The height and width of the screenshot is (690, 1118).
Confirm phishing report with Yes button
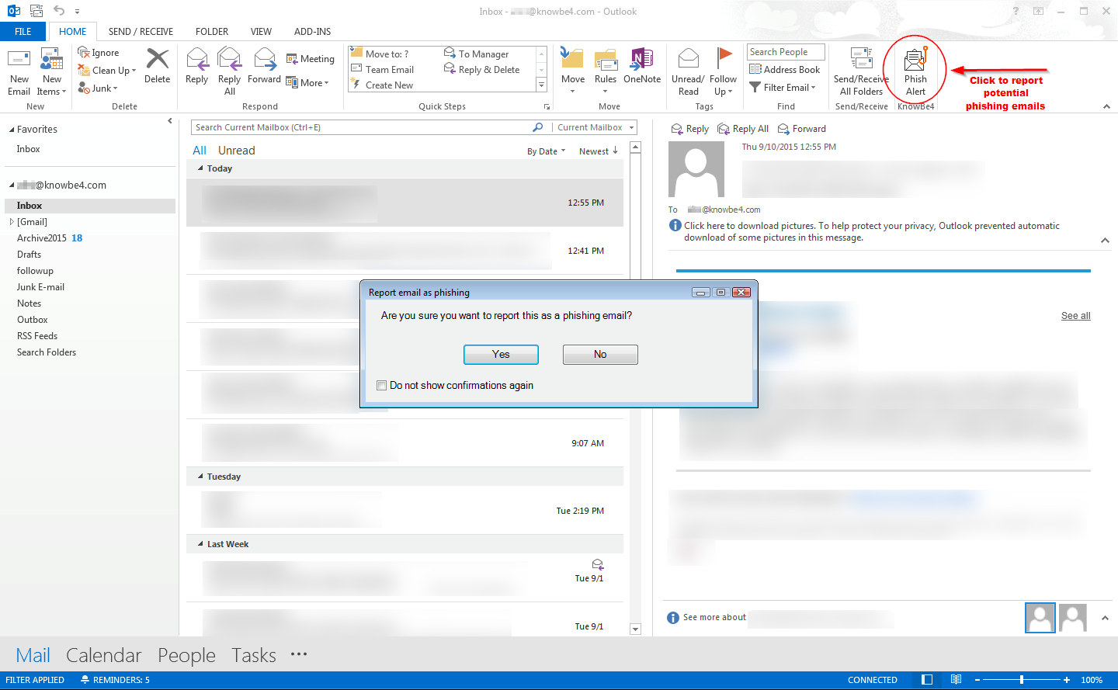pyautogui.click(x=501, y=355)
